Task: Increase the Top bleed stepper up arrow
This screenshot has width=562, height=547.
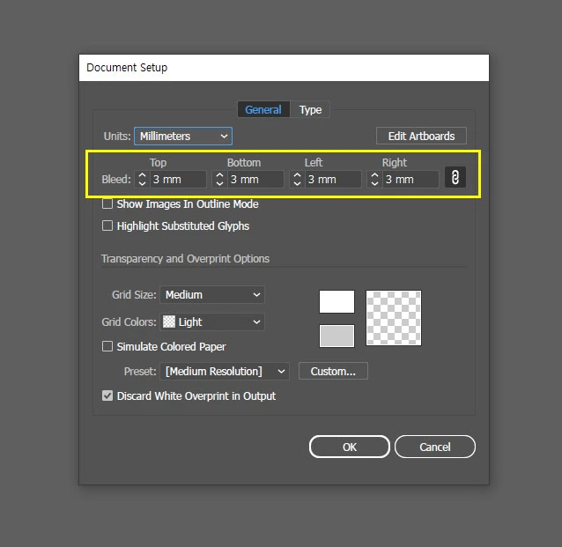Action: [143, 175]
